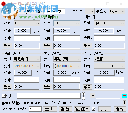The image size is (128, 113).
Task: Toggle the 统计 checkbox
Action: pyautogui.click(x=3, y=96)
